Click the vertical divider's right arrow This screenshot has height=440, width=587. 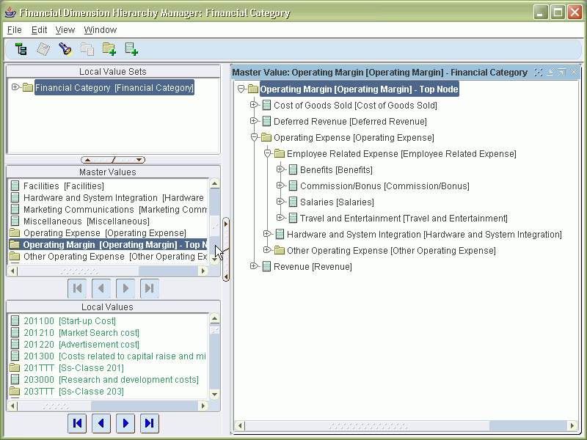point(226,224)
